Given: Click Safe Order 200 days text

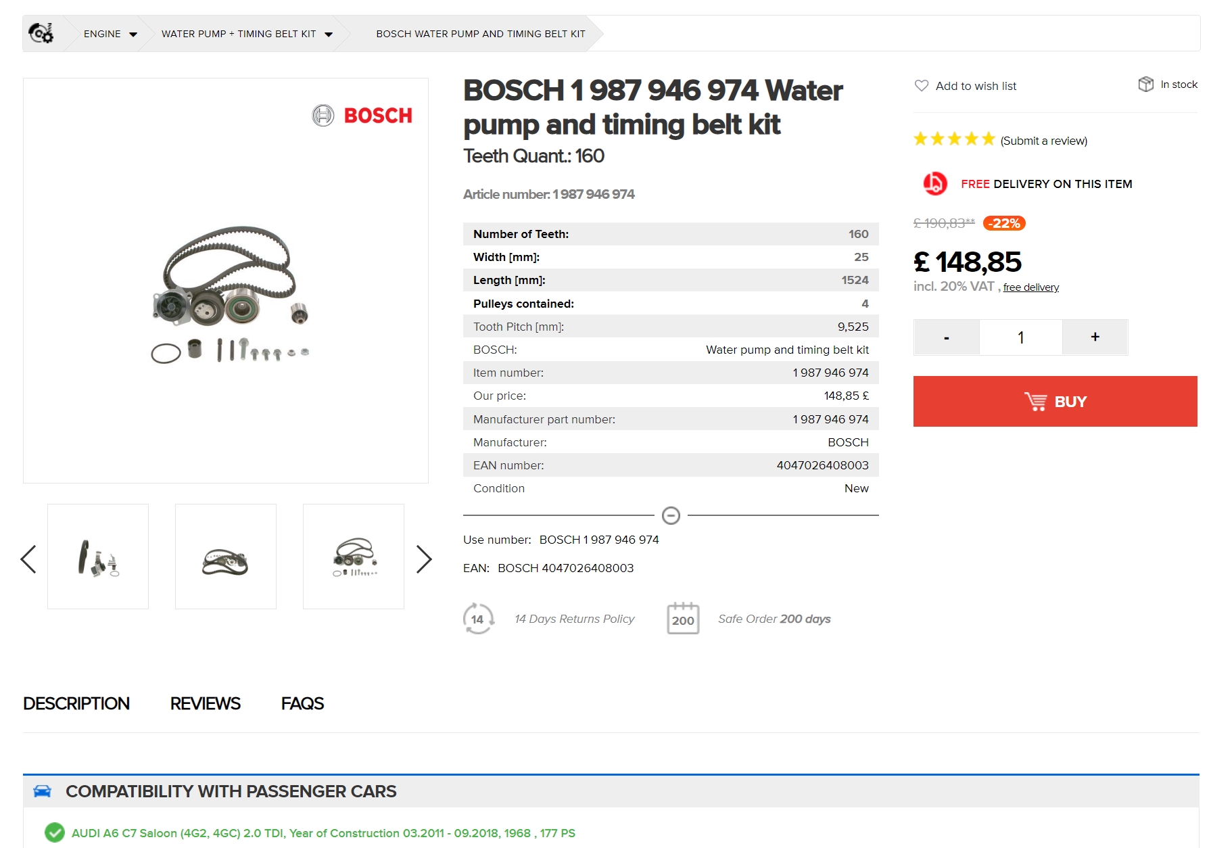Looking at the screenshot, I should [774, 619].
